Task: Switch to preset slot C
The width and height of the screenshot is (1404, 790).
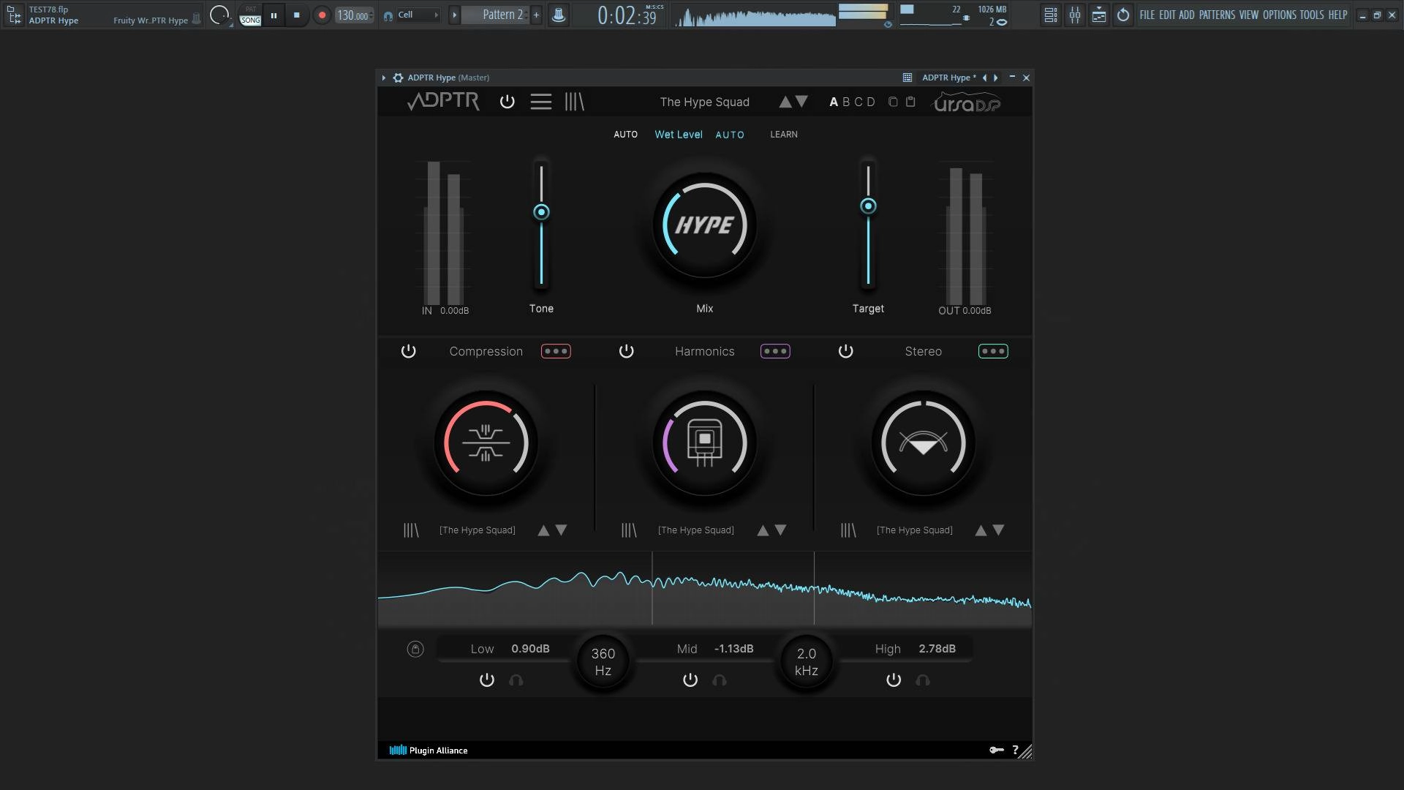Action: pos(858,102)
